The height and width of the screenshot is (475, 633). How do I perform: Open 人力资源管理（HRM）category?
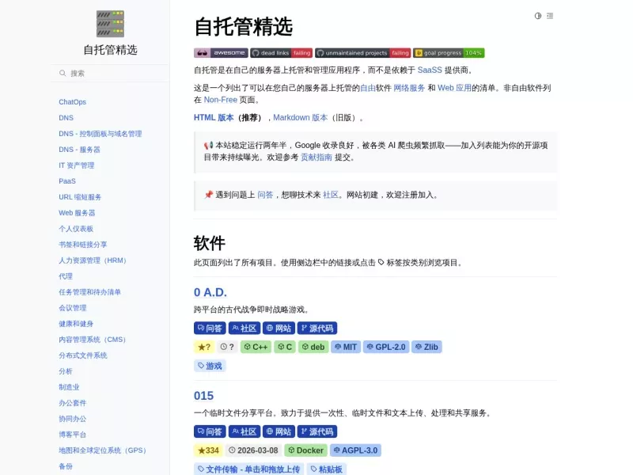93,260
